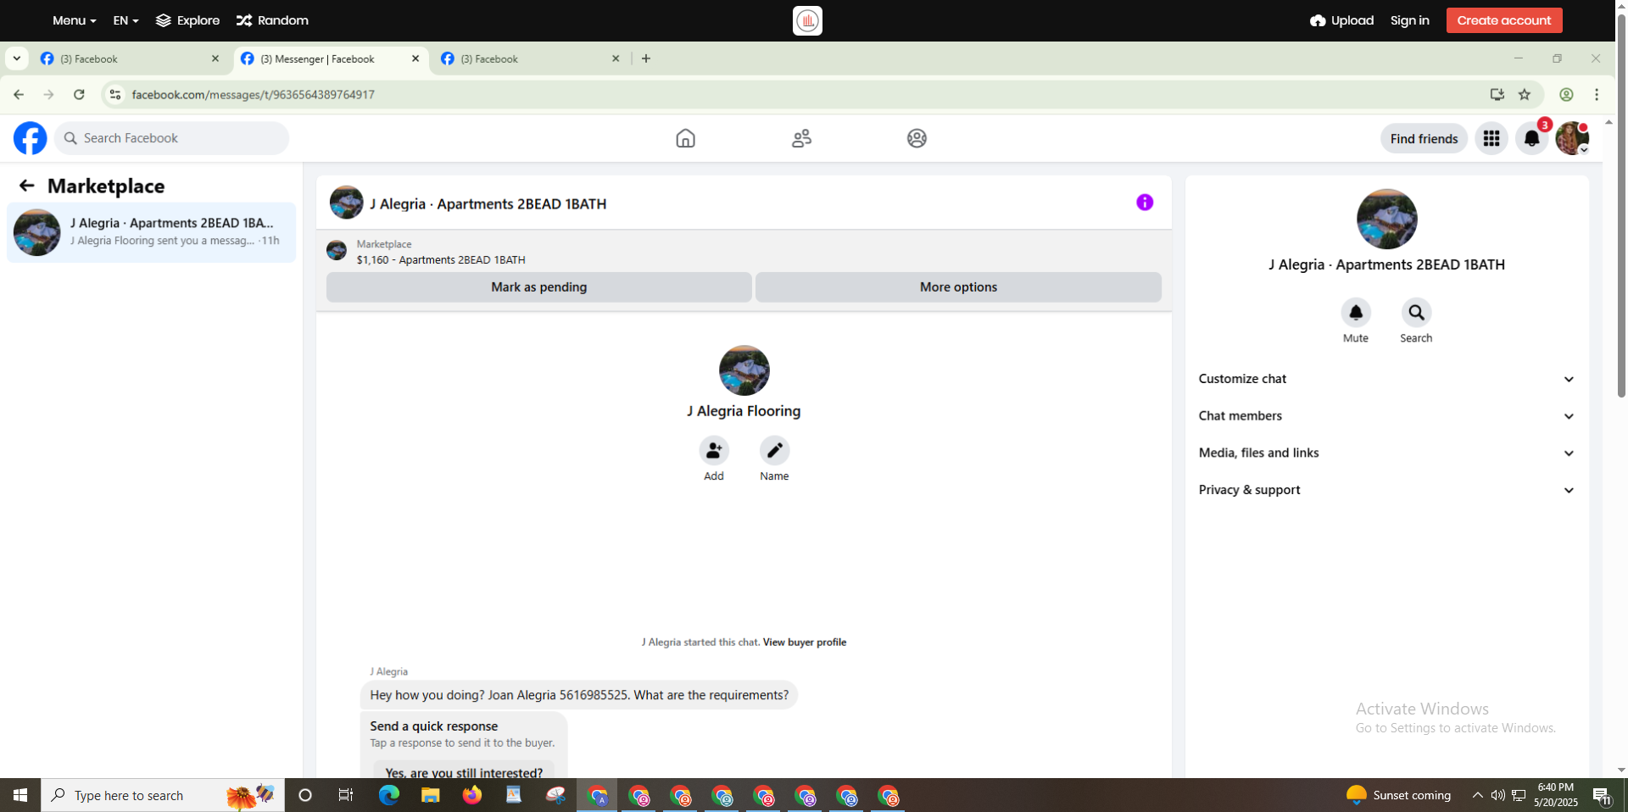
Task: Open the EN language dropdown
Action: (x=125, y=20)
